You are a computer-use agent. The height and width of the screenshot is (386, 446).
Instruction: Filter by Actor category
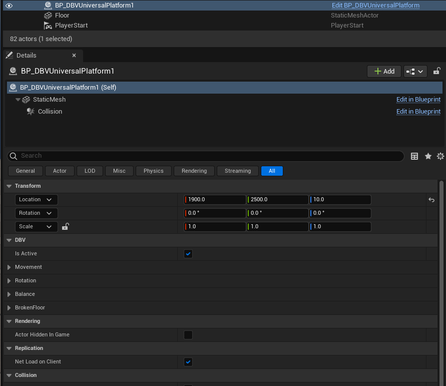coord(60,171)
